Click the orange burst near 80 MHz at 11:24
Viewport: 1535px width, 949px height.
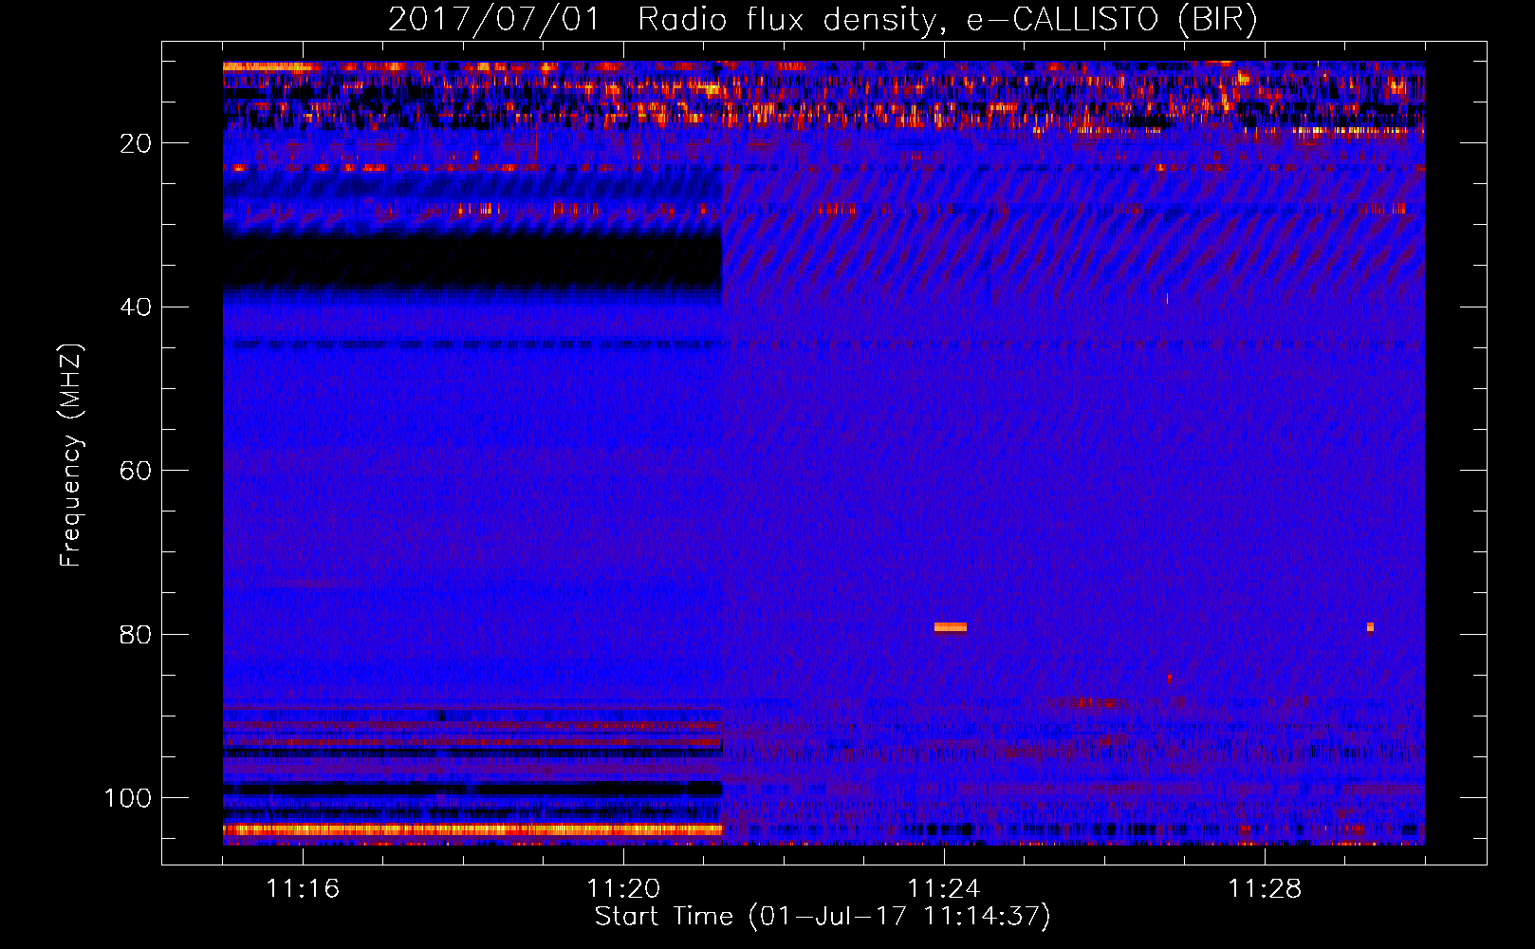[x=951, y=626]
